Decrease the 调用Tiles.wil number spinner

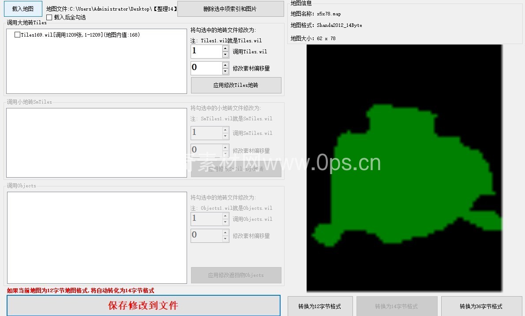[x=225, y=55]
